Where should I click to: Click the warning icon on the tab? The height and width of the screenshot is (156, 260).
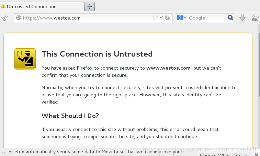[3, 7]
